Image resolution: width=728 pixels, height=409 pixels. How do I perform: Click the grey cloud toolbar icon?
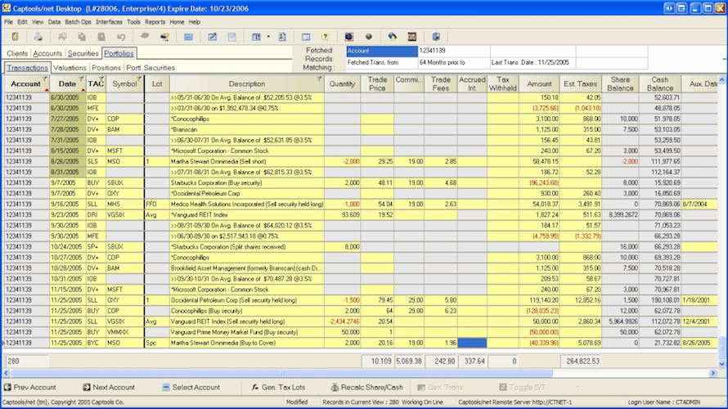pyautogui.click(x=145, y=37)
